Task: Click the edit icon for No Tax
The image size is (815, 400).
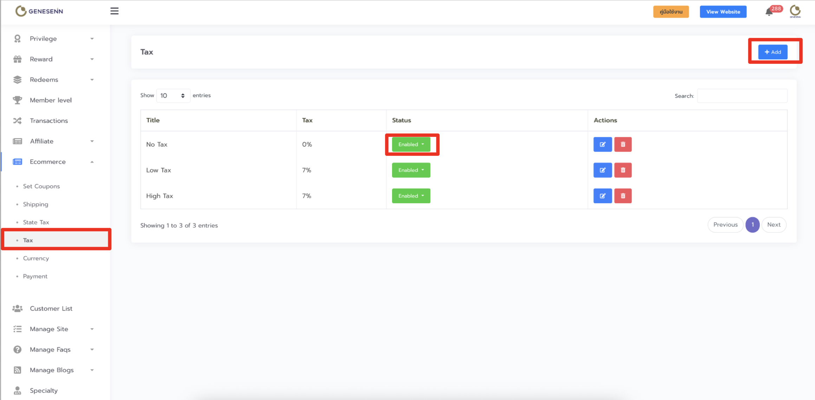Action: pyautogui.click(x=602, y=145)
